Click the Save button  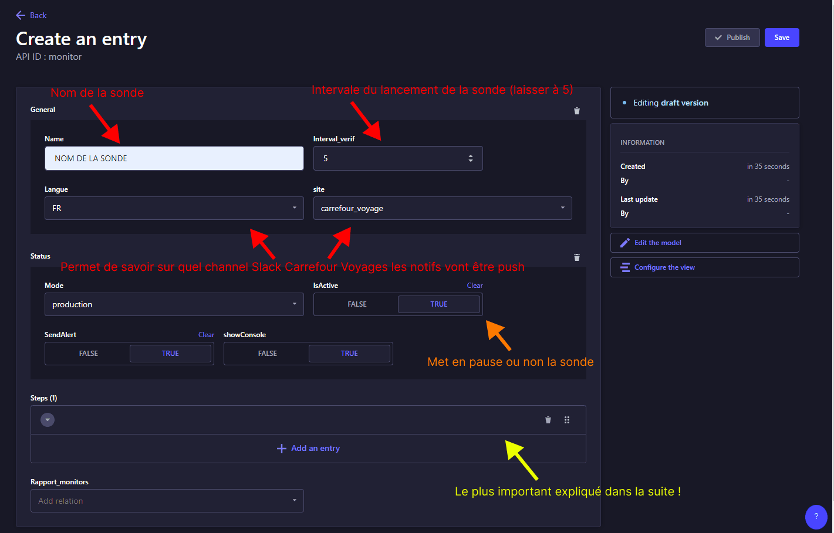click(781, 38)
